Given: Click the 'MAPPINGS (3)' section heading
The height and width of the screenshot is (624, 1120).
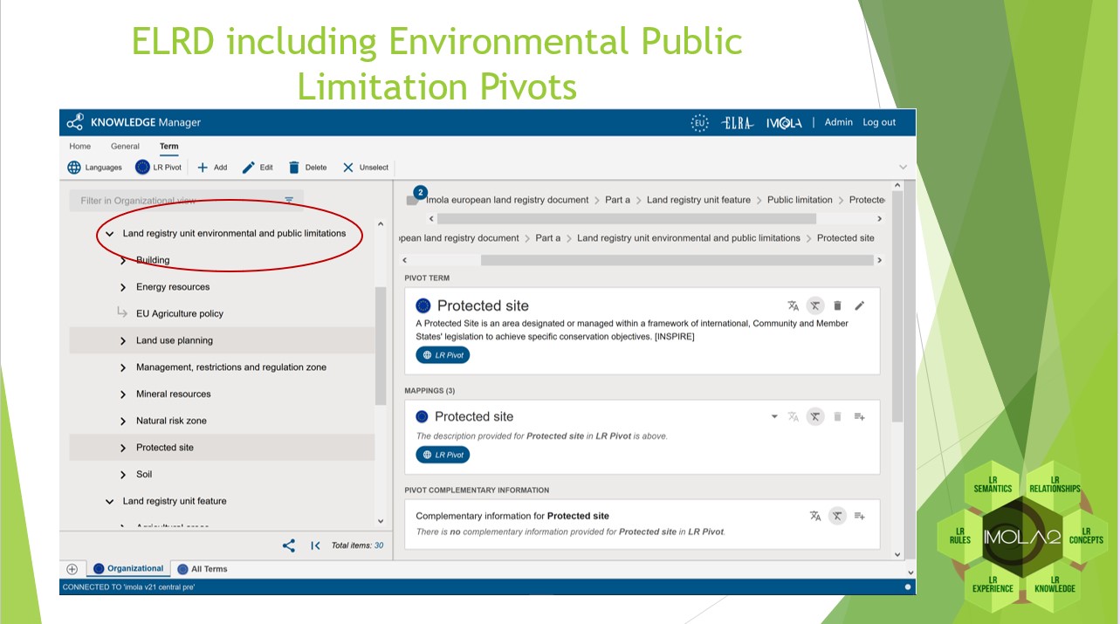Looking at the screenshot, I should [429, 390].
